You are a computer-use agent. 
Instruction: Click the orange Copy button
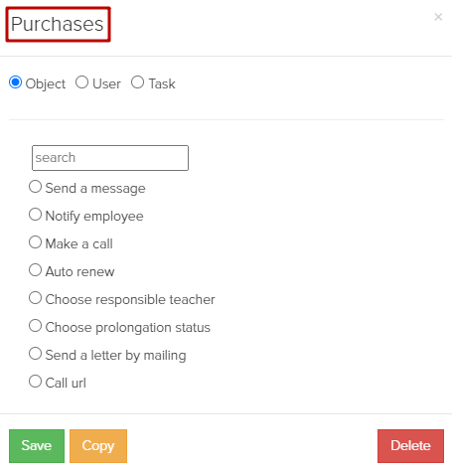(98, 446)
